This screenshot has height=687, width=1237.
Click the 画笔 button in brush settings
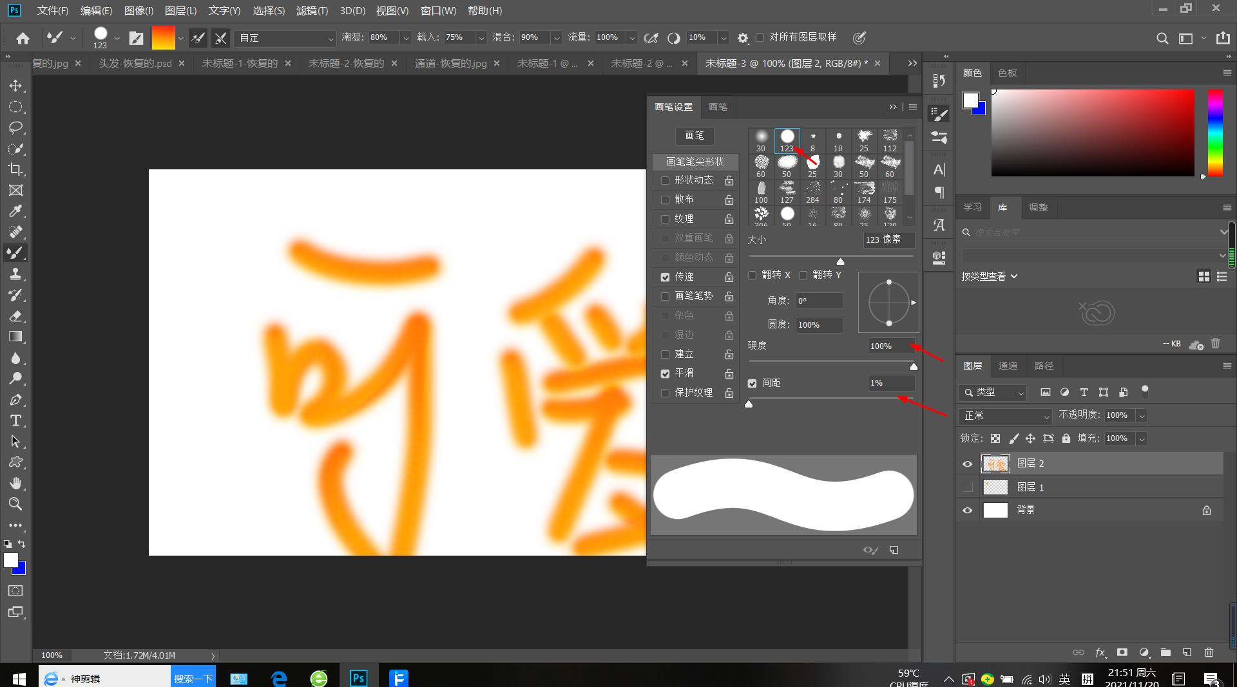tap(695, 136)
